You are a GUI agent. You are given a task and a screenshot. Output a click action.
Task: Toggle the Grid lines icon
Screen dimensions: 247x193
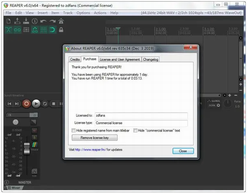click(43, 30)
